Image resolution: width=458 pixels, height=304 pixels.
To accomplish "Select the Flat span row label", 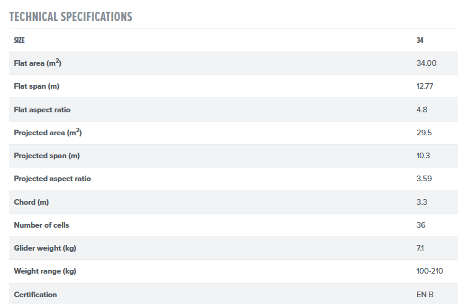I will (36, 86).
